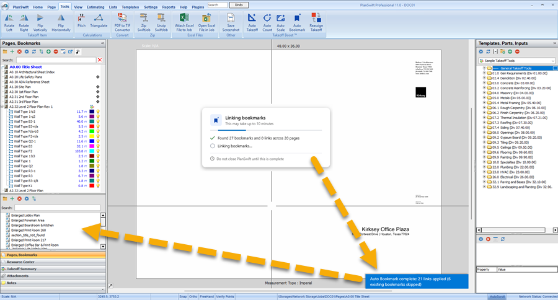The image size is (558, 300).
Task: Click the Reassign Takeoff tool
Action: pos(316,23)
